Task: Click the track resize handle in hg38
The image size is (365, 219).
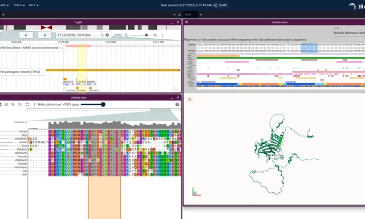Action: click(175, 88)
